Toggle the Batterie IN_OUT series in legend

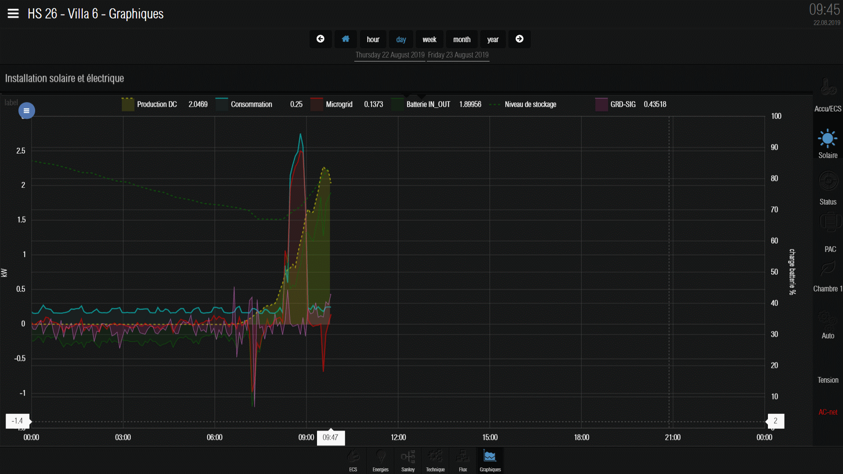coord(428,104)
